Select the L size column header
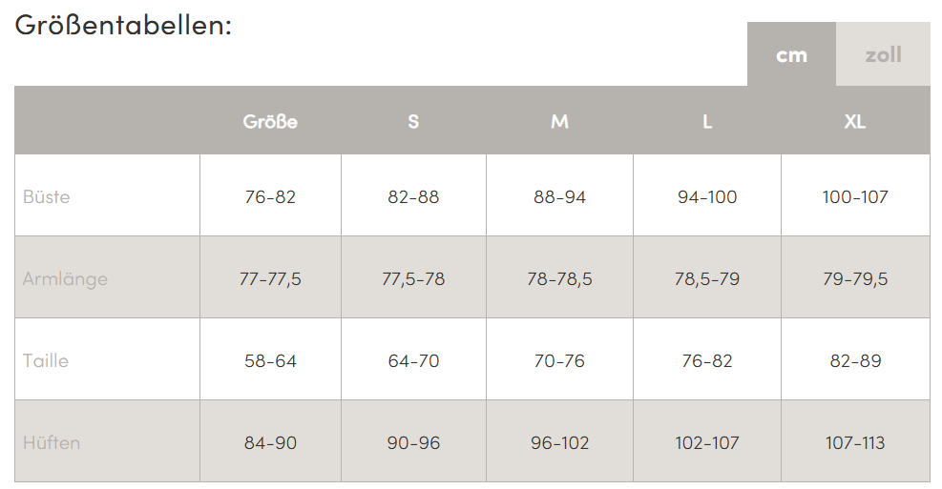 (x=707, y=122)
